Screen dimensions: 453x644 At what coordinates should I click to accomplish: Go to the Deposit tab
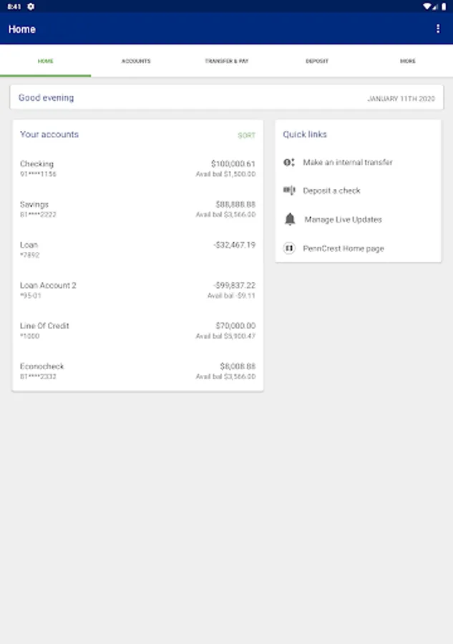317,62
